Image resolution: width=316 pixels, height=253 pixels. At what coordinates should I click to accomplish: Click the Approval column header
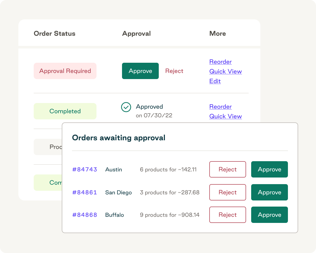137,33
